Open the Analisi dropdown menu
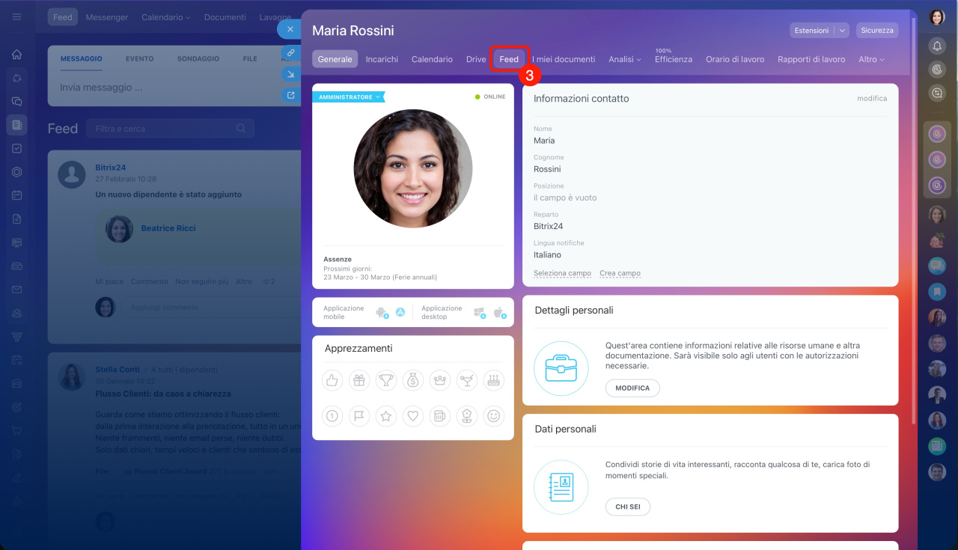This screenshot has width=958, height=550. pos(624,59)
